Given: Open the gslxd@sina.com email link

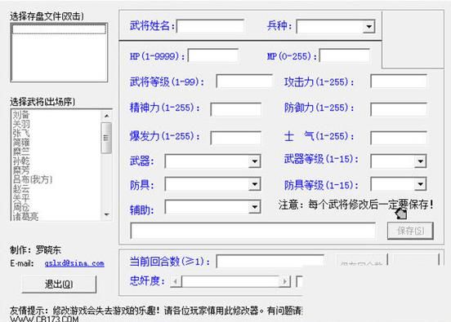Looking at the screenshot, I should (74, 263).
